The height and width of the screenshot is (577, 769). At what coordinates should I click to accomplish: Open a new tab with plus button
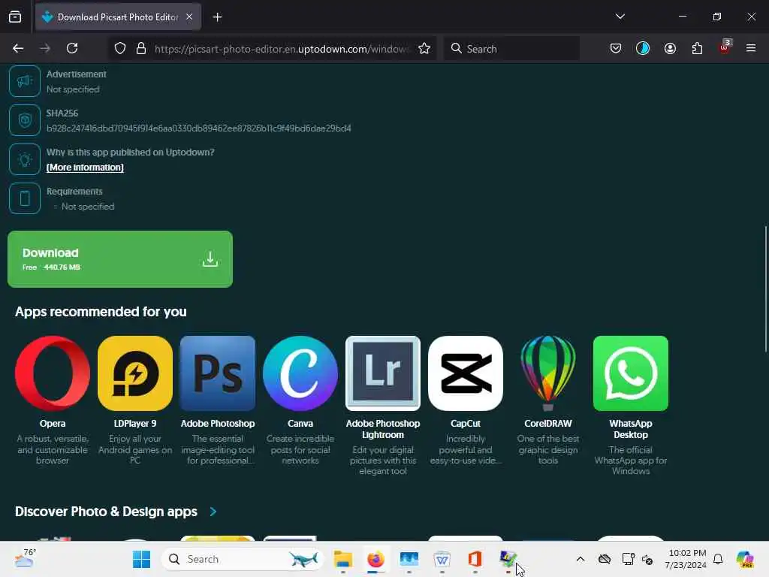[217, 17]
